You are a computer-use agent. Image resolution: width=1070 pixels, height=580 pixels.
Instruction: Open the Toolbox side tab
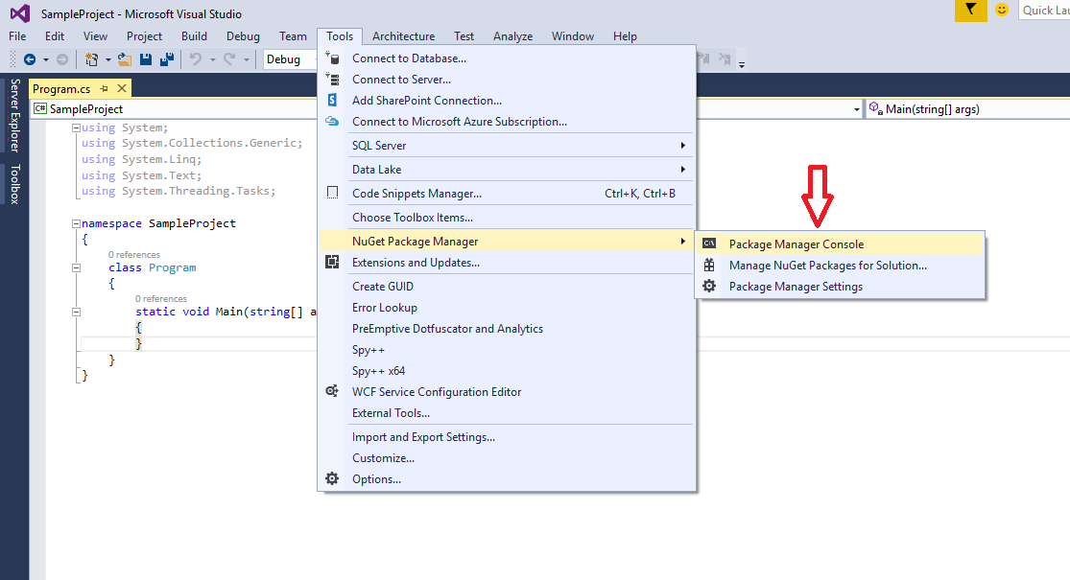[x=14, y=184]
